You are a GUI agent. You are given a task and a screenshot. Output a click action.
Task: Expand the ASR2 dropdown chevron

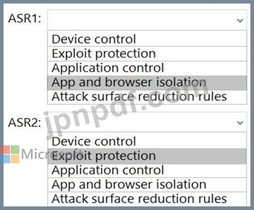click(x=240, y=123)
